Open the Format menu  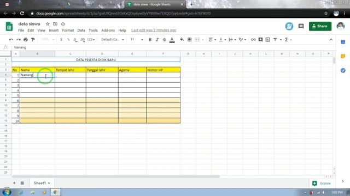coord(68,30)
